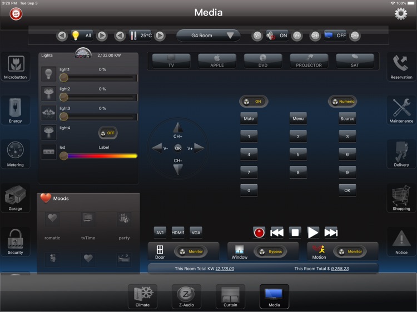Select the light1 bulb icon

[49, 74]
